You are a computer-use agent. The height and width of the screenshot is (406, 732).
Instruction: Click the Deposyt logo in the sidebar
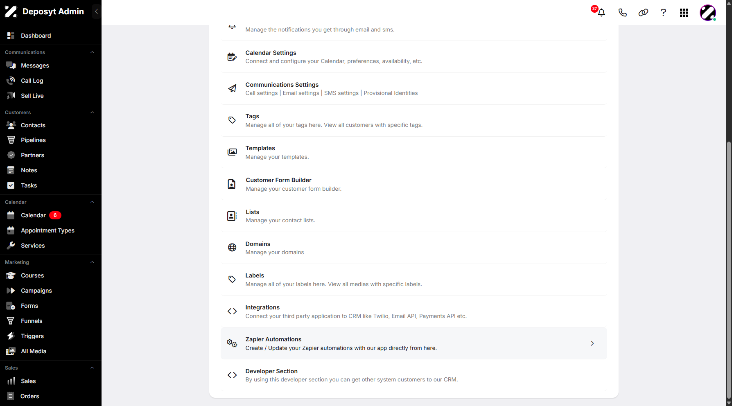tap(11, 11)
